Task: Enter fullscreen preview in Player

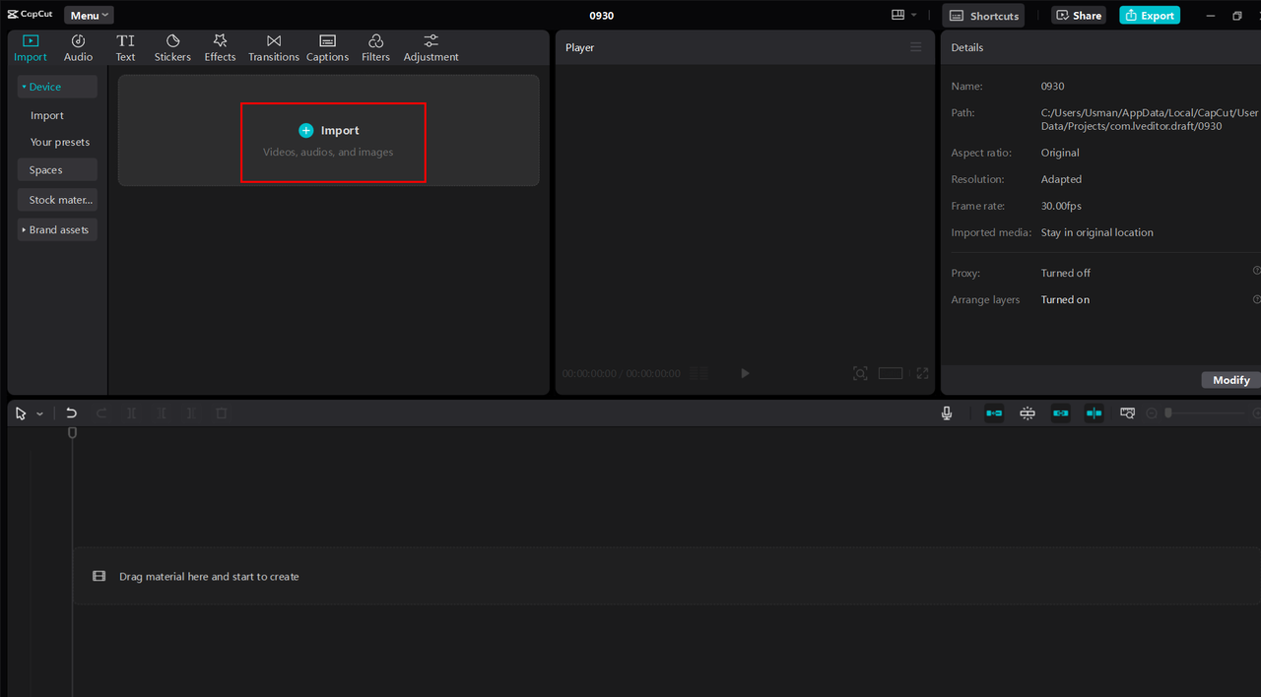Action: (922, 373)
